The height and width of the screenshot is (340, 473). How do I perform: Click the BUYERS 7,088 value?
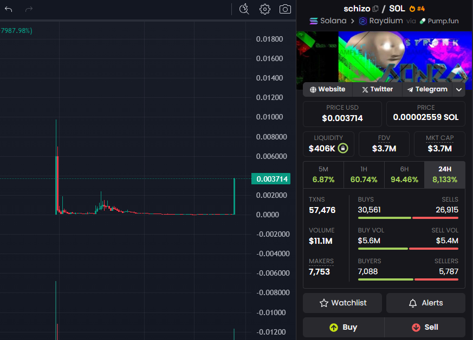point(368,272)
